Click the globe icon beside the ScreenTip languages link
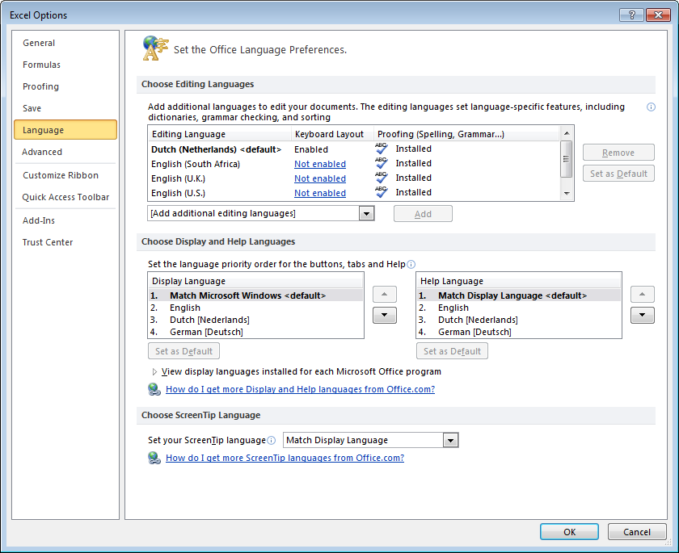The image size is (679, 553). point(154,458)
